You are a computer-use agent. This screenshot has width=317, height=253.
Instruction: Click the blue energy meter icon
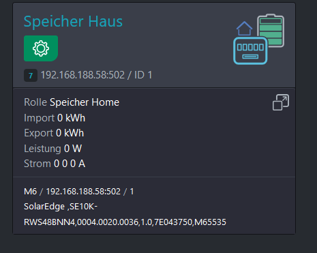click(250, 50)
